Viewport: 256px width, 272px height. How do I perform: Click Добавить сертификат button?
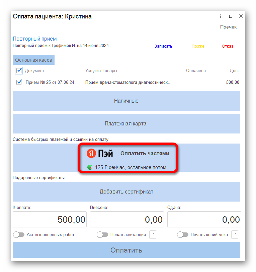126,192
